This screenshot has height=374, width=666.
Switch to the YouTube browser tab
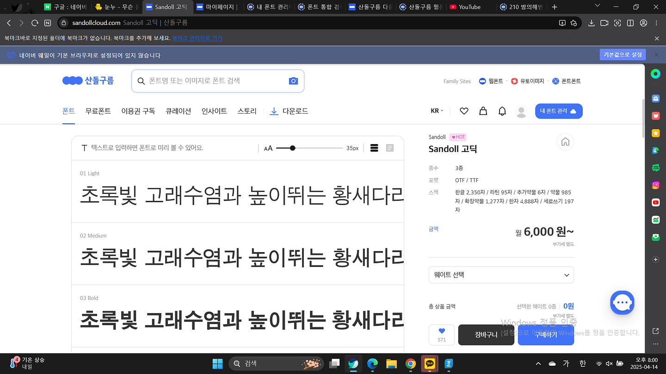point(469,7)
